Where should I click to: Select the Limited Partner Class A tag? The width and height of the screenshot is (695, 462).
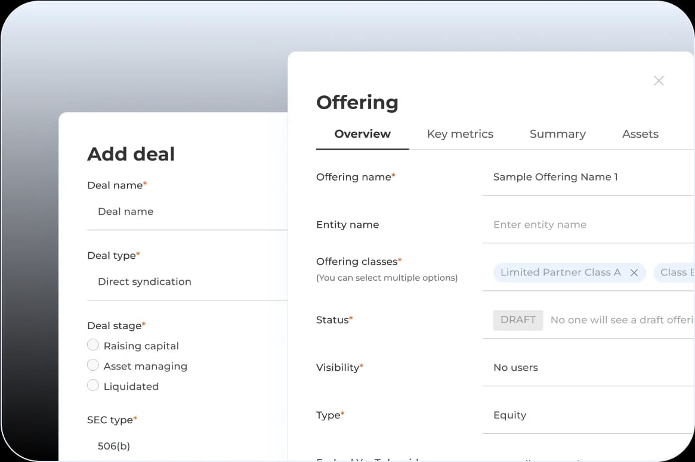[x=560, y=272]
